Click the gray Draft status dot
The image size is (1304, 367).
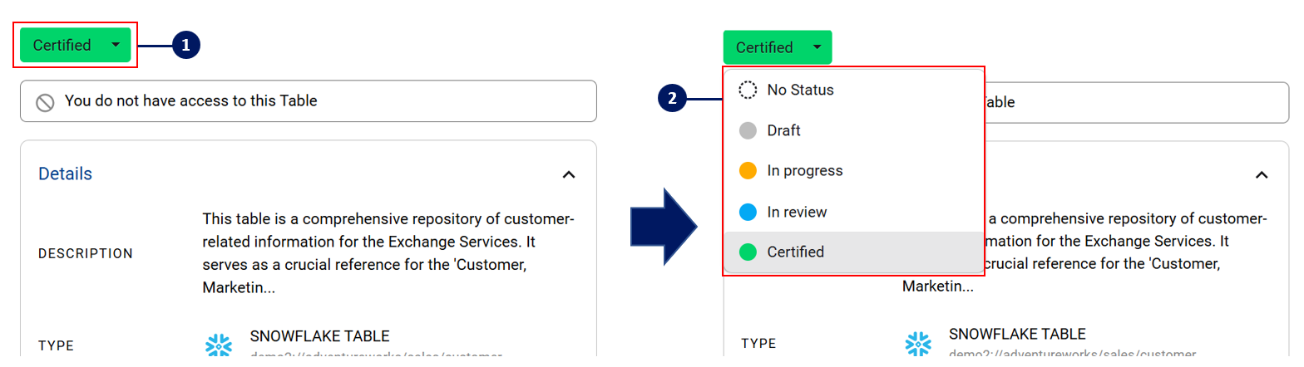click(748, 130)
